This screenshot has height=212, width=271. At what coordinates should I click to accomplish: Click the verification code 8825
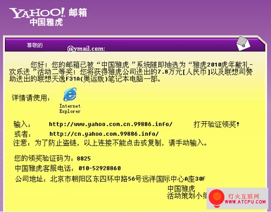click(x=83, y=158)
